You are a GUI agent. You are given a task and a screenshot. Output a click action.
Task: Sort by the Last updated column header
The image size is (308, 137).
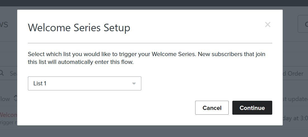tap(295, 99)
